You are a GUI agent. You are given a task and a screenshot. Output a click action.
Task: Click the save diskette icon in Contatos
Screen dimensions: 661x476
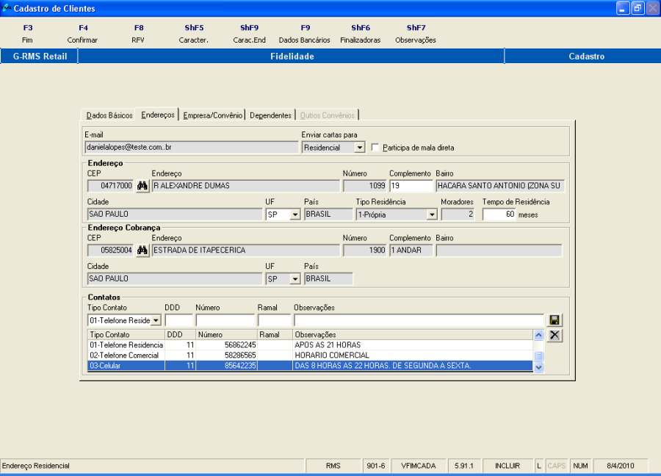555,320
